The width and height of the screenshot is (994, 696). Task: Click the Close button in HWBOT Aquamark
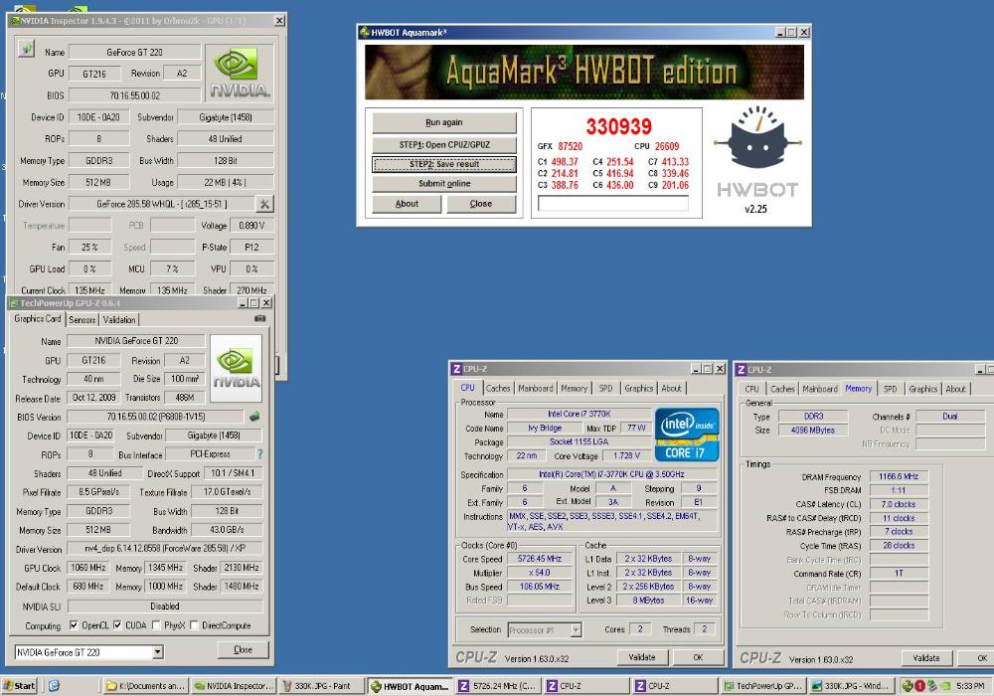(x=481, y=204)
